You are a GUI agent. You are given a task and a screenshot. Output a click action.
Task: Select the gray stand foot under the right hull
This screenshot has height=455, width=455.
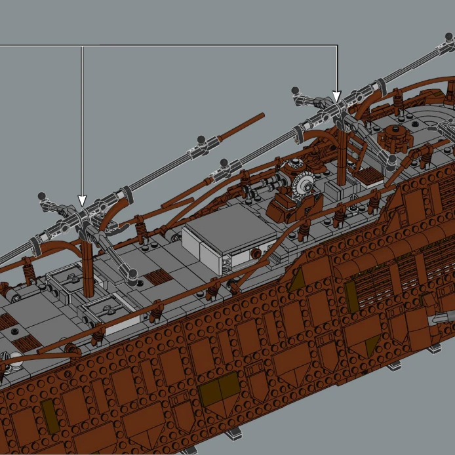tap(395, 366)
